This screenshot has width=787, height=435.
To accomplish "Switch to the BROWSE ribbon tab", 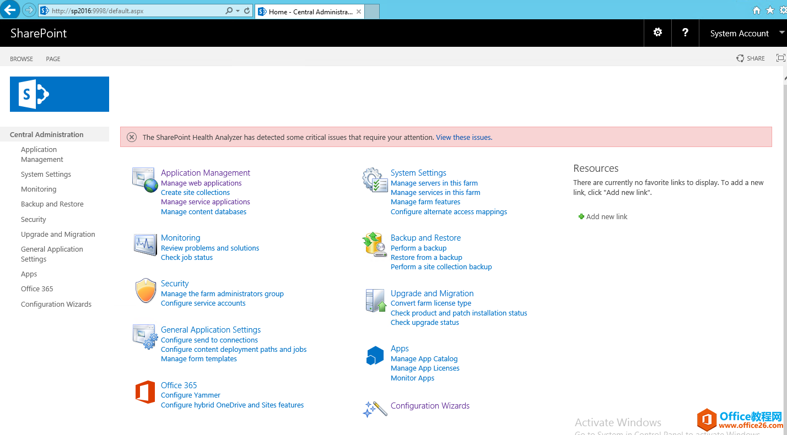I will [x=21, y=59].
